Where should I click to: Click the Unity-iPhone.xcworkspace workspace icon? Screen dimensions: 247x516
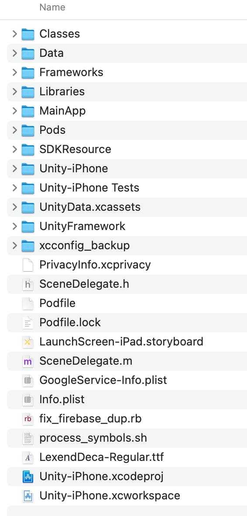[28, 496]
